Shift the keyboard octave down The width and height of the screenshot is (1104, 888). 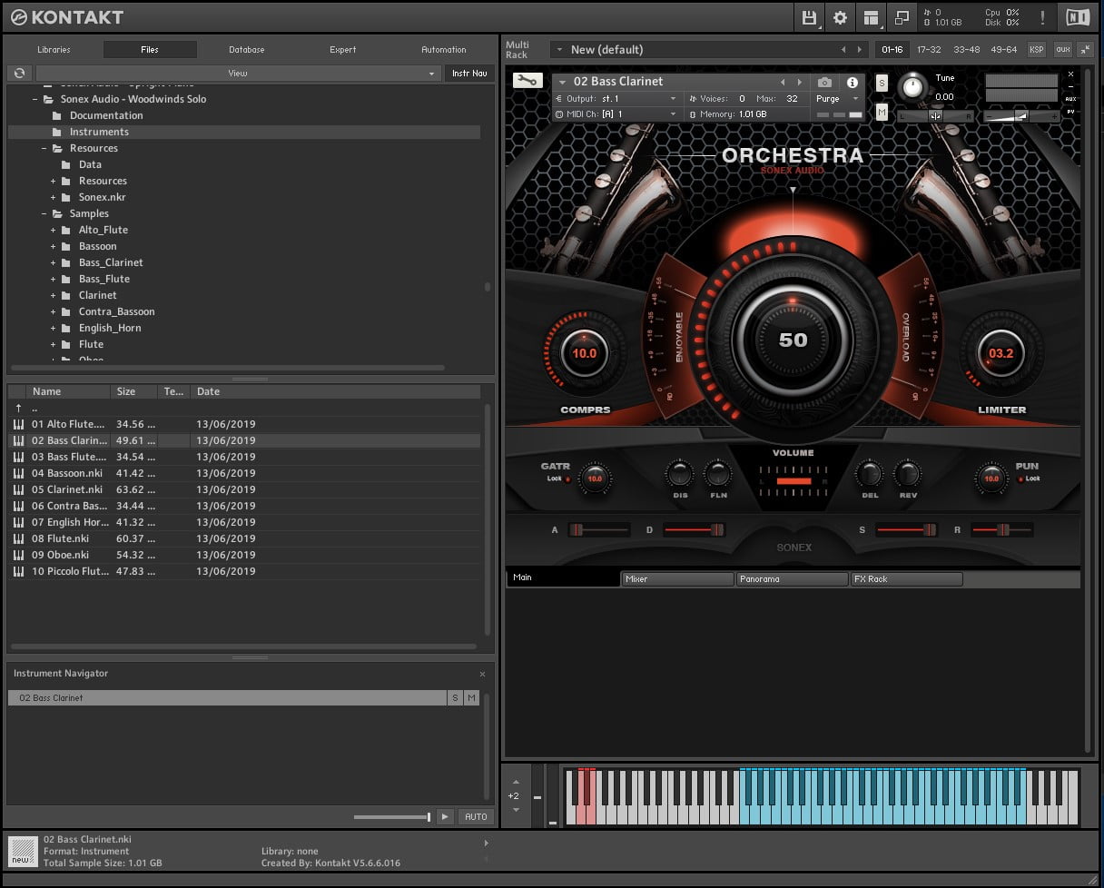[516, 809]
